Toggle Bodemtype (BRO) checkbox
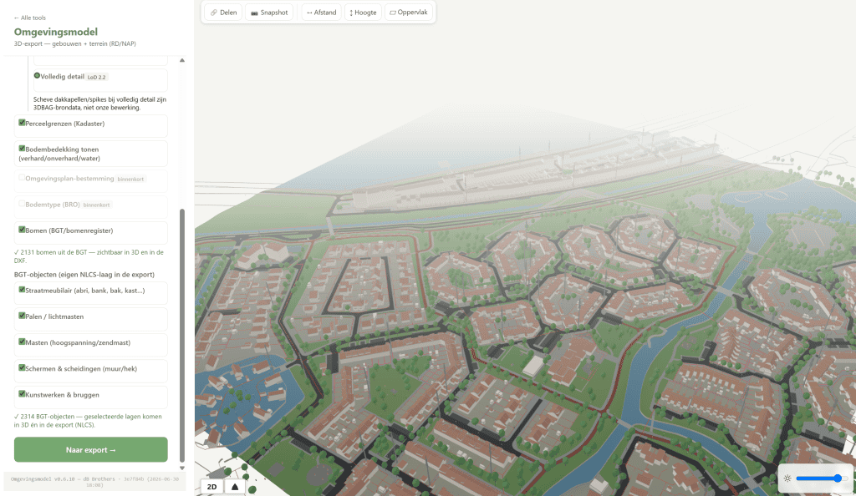This screenshot has width=856, height=496. coord(22,204)
